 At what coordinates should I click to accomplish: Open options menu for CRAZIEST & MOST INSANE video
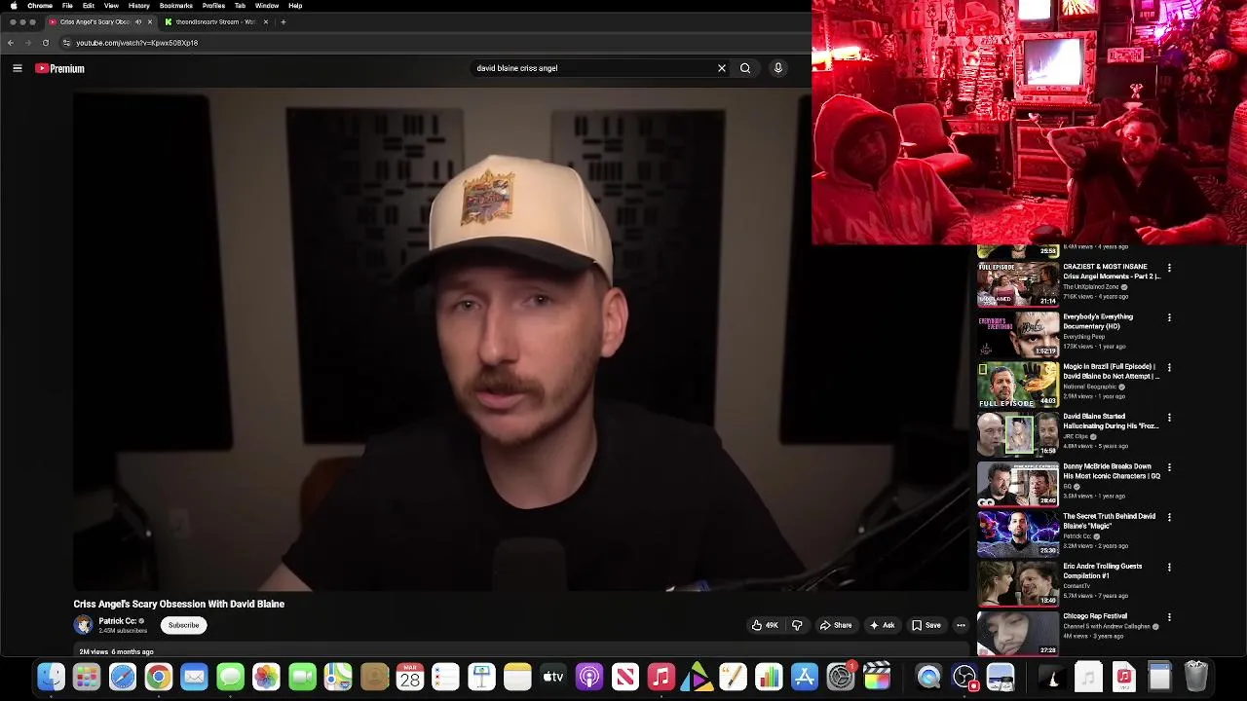pos(1169,268)
